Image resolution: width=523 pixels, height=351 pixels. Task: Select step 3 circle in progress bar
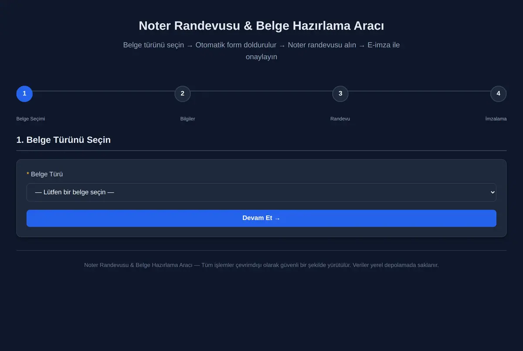click(340, 94)
